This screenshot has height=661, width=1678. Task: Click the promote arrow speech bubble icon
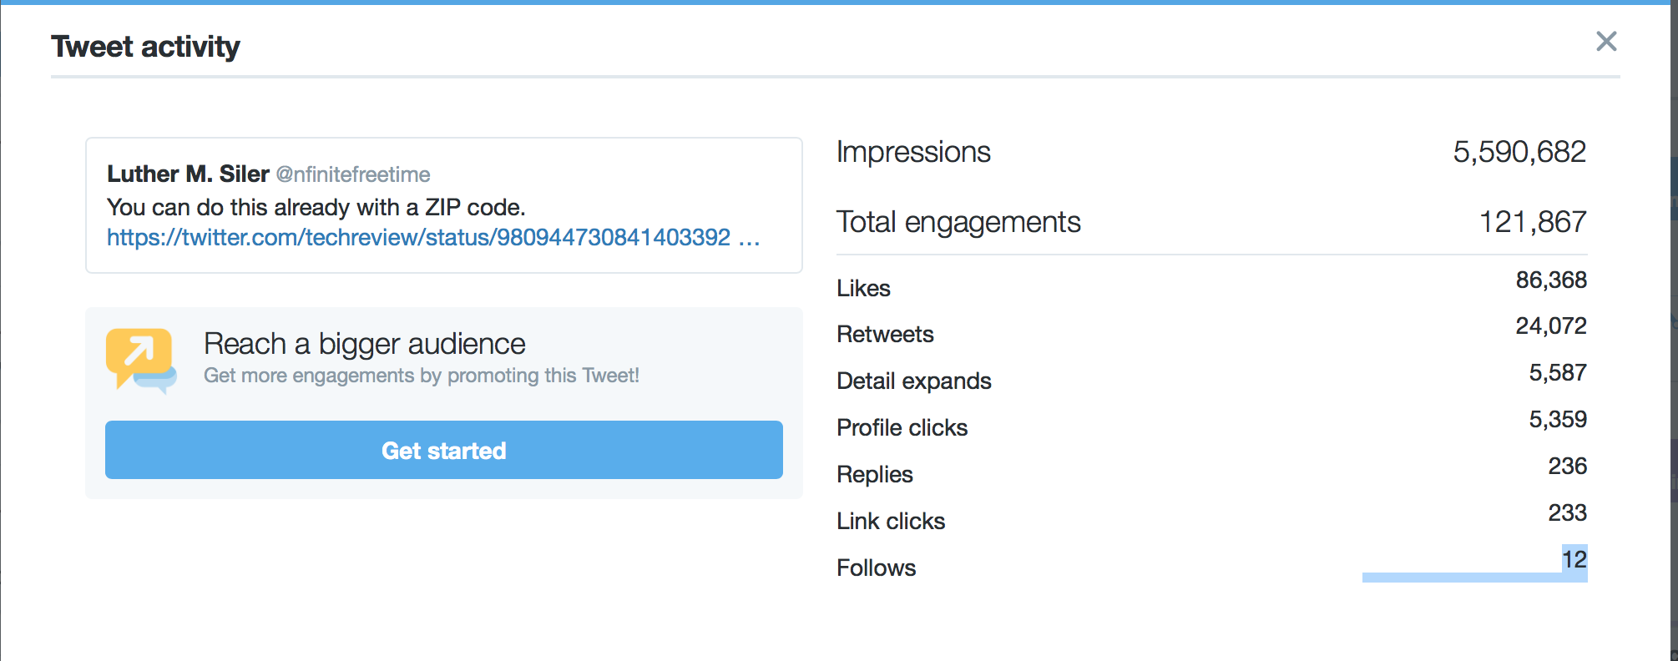coord(140,359)
